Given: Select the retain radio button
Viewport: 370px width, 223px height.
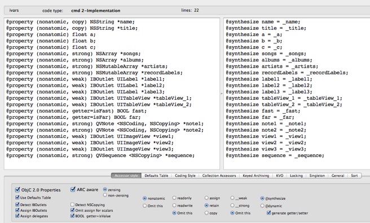Looking at the screenshot, I should [206, 206].
